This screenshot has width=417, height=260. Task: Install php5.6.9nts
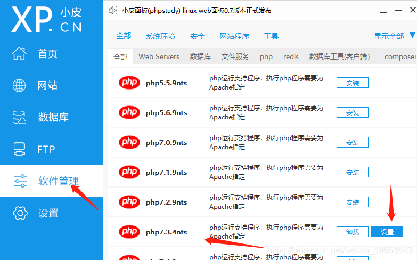click(x=353, y=112)
